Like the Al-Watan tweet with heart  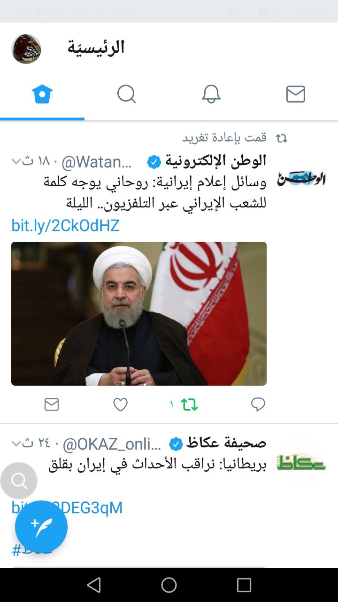click(x=121, y=404)
